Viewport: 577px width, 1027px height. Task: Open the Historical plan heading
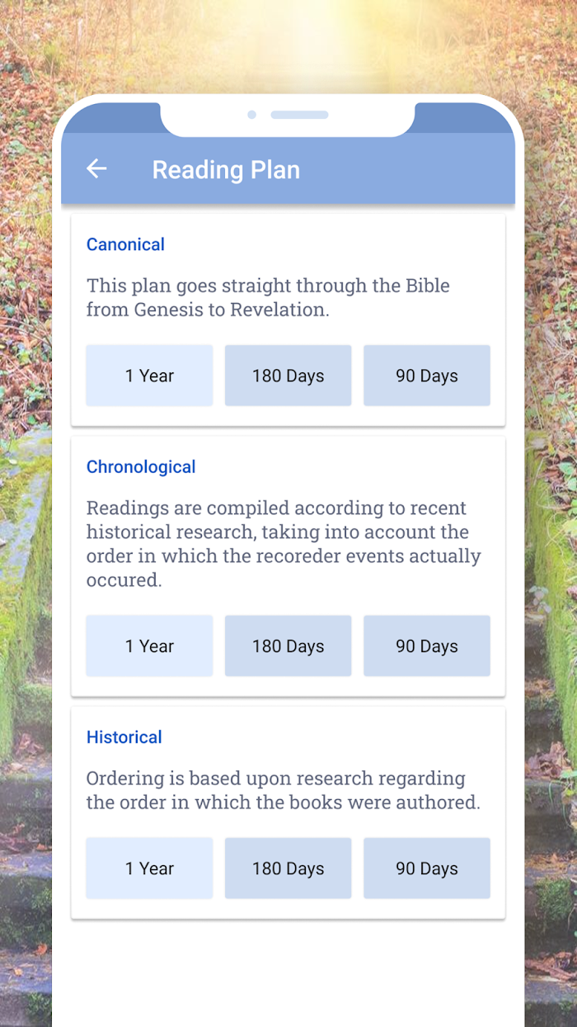(124, 737)
